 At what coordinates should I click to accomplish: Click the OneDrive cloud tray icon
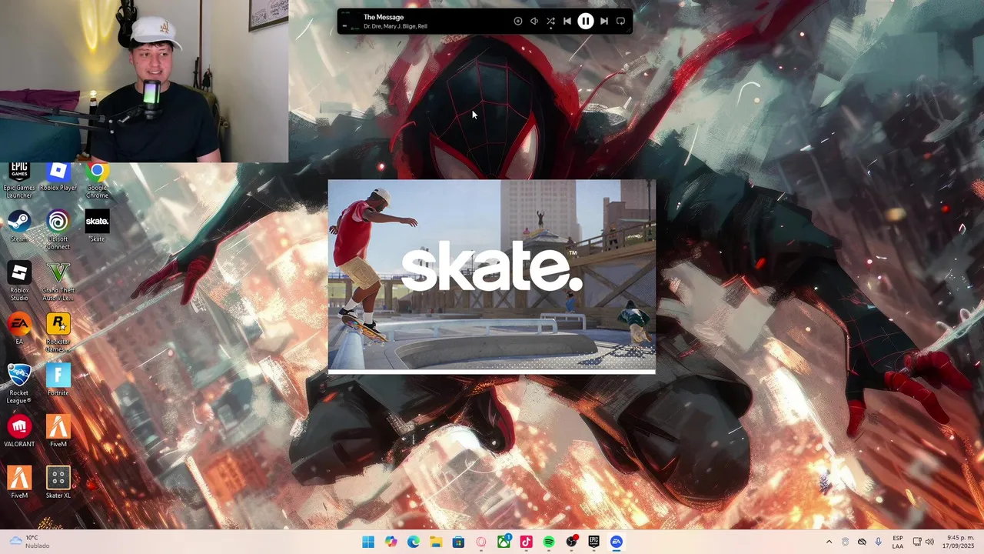pyautogui.click(x=862, y=542)
